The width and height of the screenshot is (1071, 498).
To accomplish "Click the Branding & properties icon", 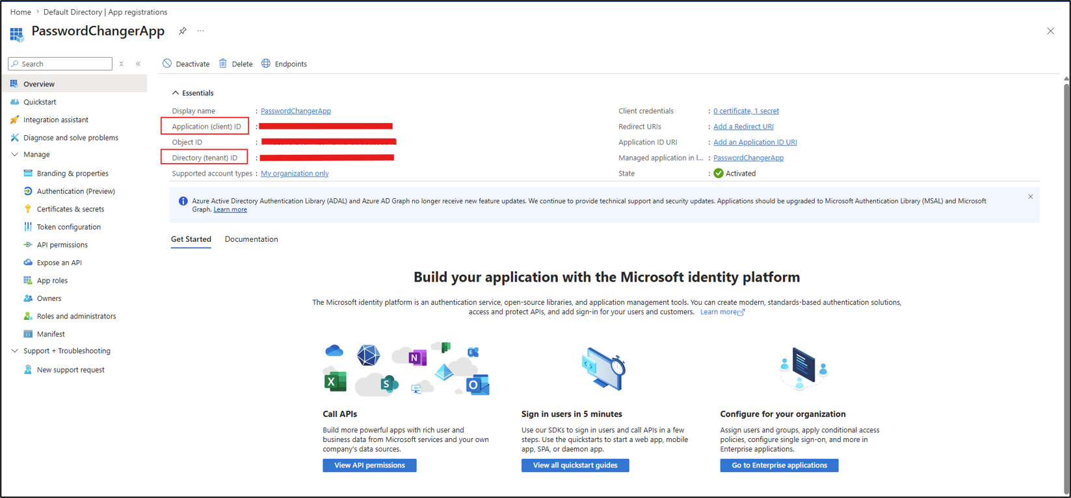I will tap(28, 174).
